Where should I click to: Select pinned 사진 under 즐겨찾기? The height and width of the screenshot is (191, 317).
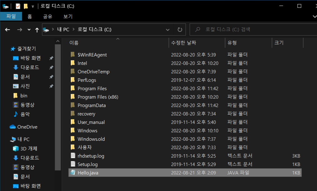click(x=25, y=86)
